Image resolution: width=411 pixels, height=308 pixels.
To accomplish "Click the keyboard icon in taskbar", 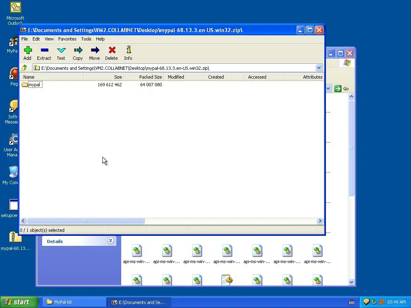I will click(352, 302).
